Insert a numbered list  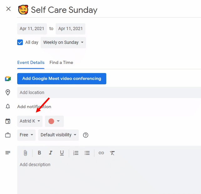click(76, 153)
